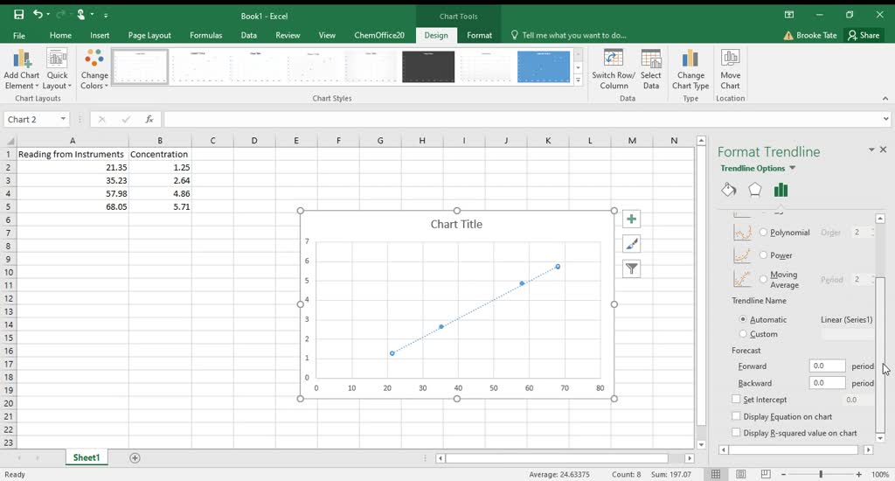Click the Share button
The width and height of the screenshot is (895, 481).
coord(864,35)
